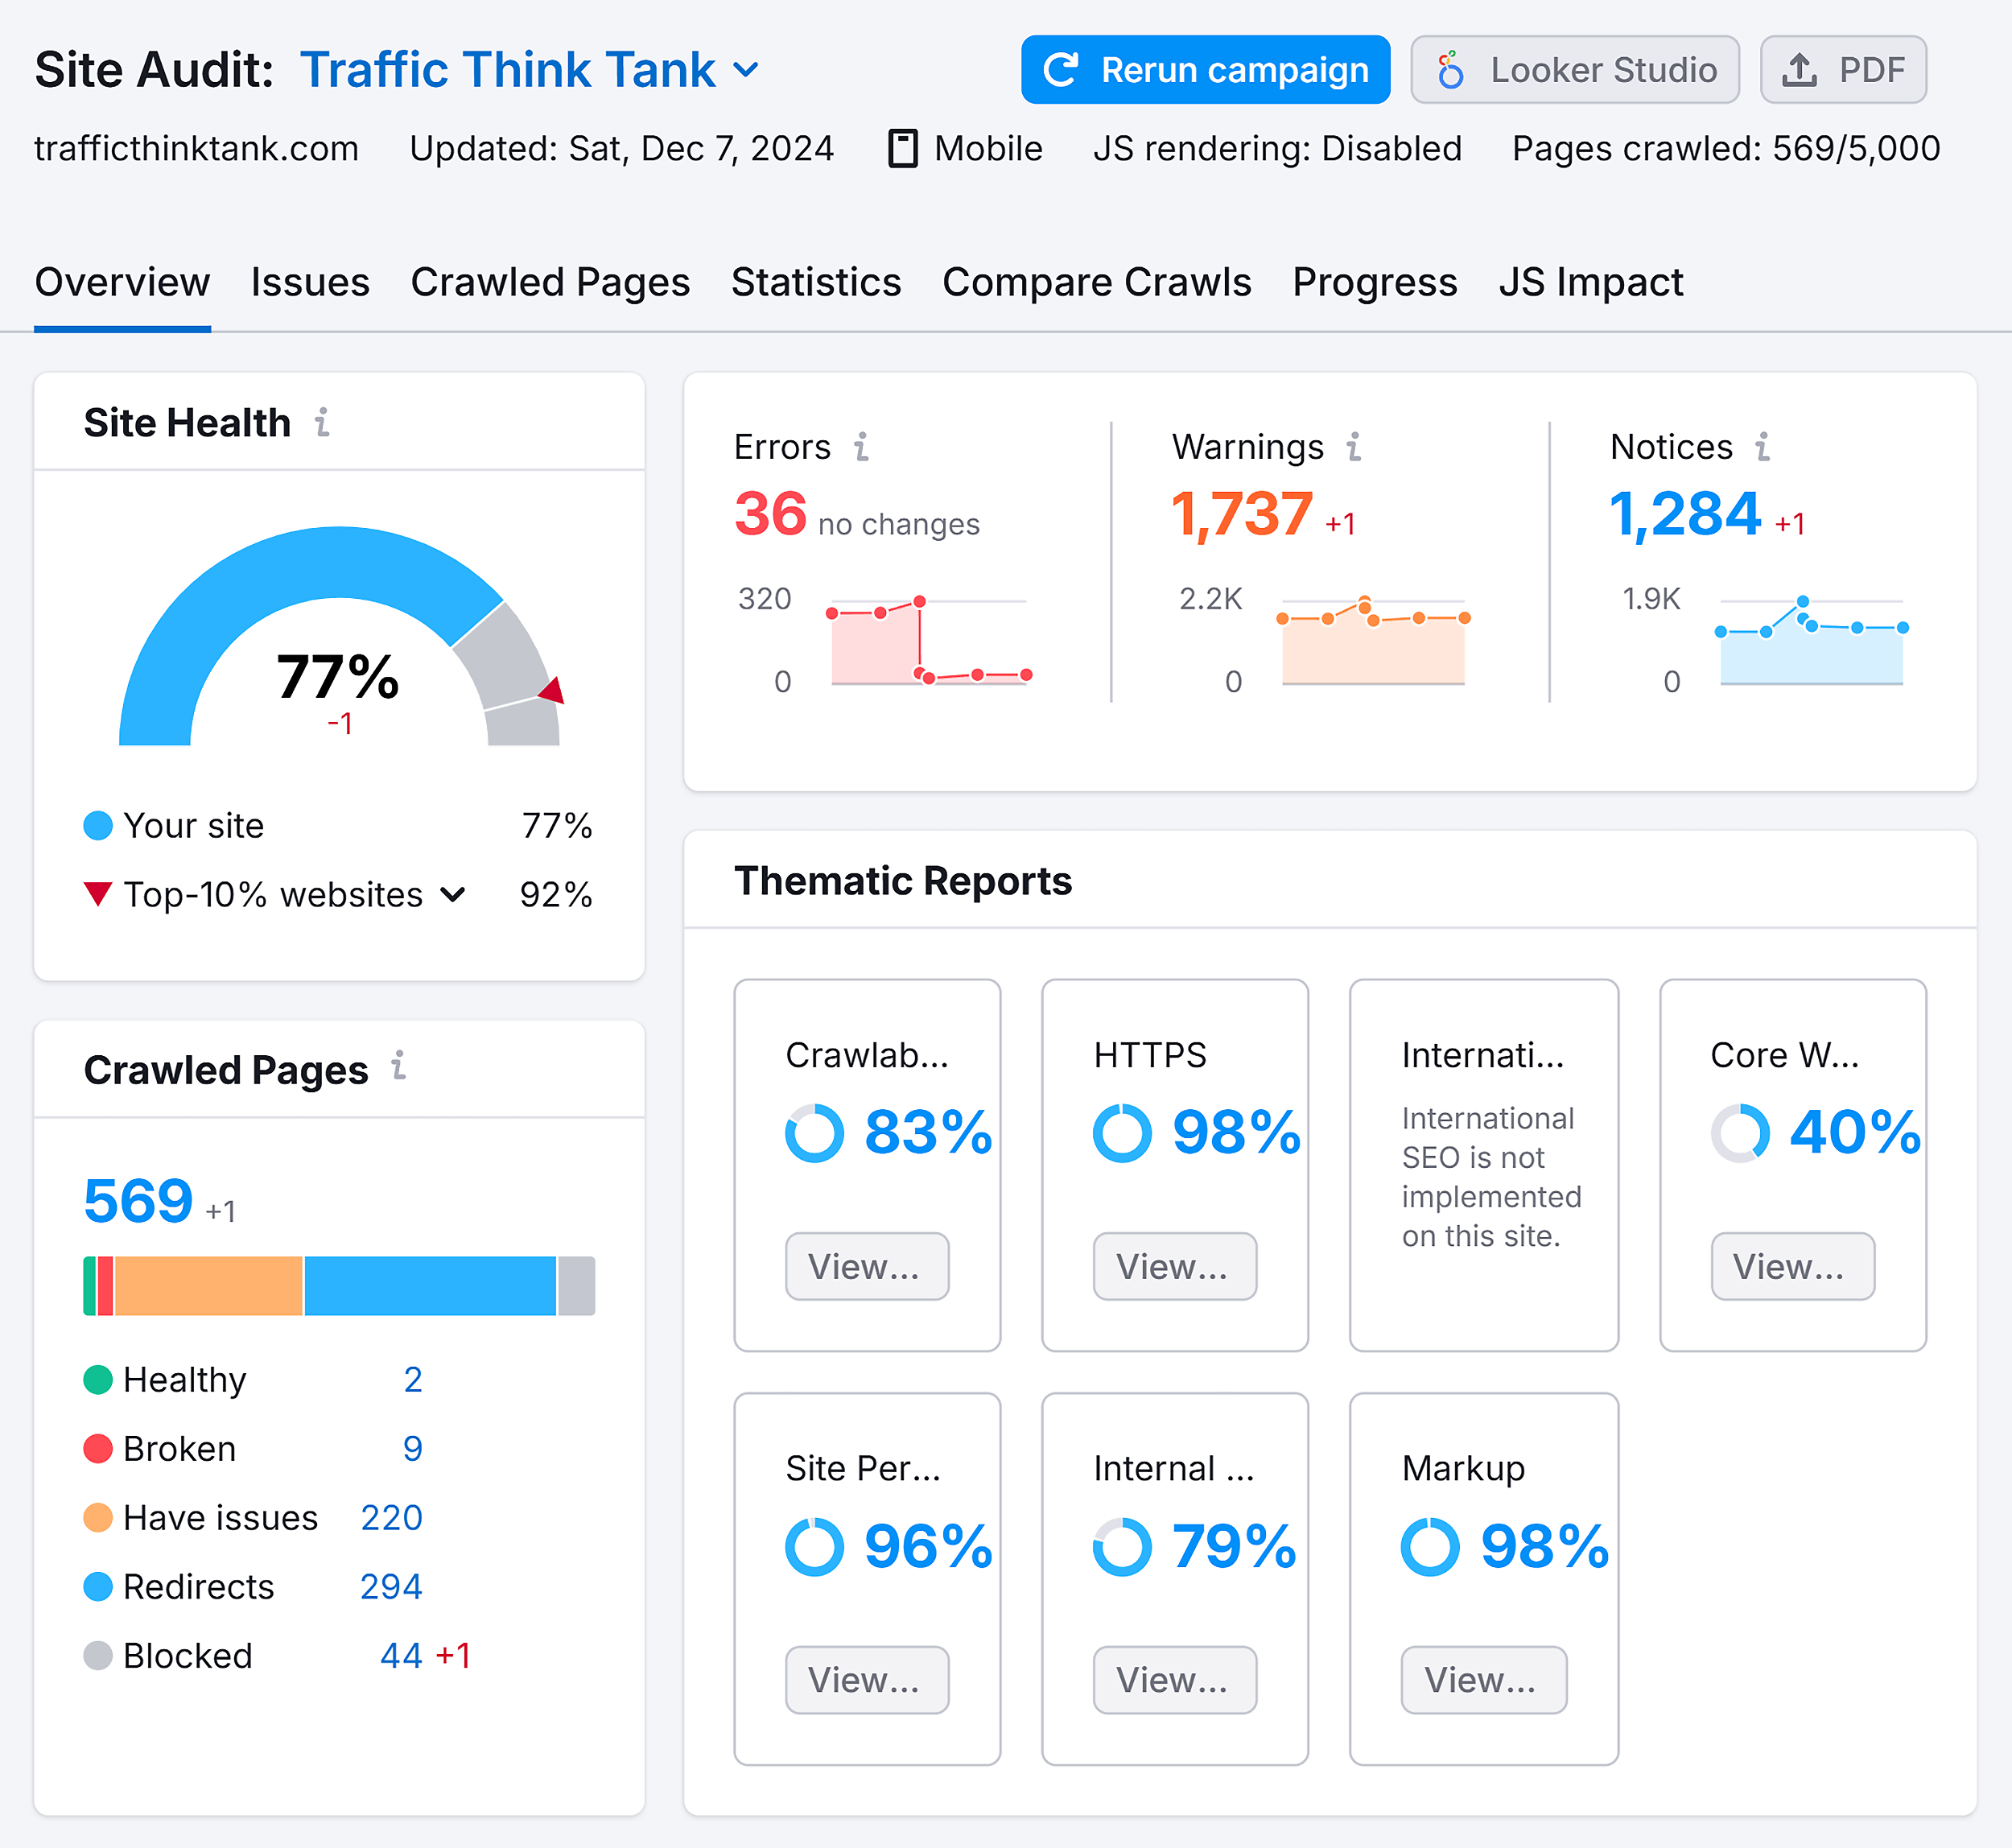Open Crawled Pages widget info icon
Viewport: 2012px width, 1848px height.
[399, 1066]
